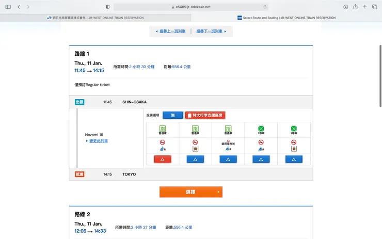Click the brown luggage-space icon in the last Green car
Viewport: 382px width, 239px height.
point(294,149)
